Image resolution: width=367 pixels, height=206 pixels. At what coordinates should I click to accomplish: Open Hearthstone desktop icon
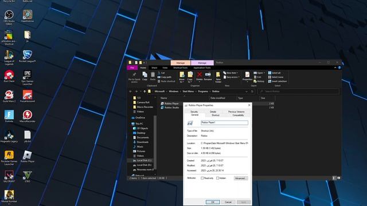tap(28, 16)
